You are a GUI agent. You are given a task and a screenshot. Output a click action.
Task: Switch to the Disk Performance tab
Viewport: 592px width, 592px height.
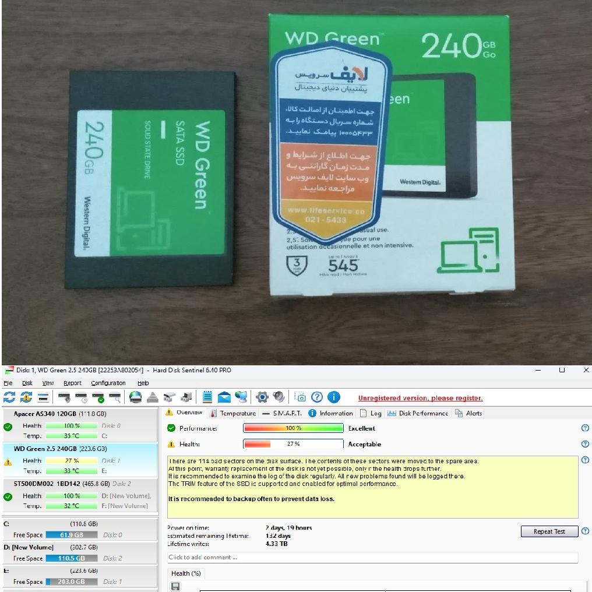click(x=418, y=414)
